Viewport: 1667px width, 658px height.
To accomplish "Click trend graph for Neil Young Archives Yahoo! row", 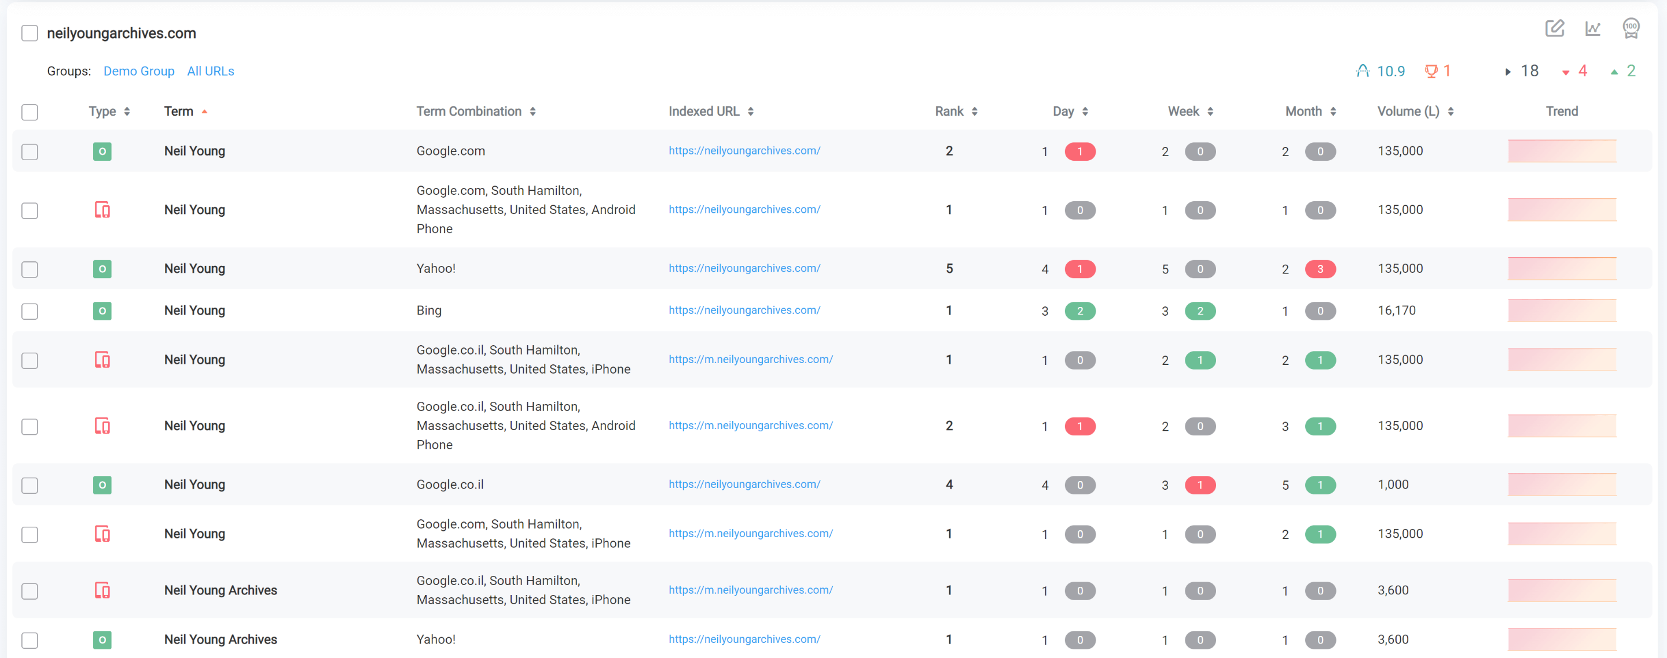I will coord(1562,640).
